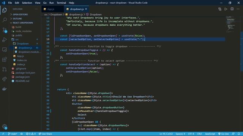
Task: Open errors and warnings count
Action: pos(31,134)
